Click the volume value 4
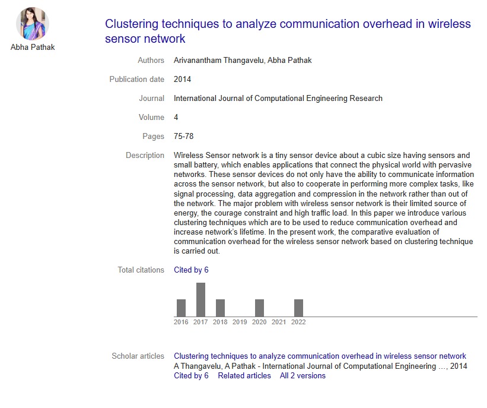487x408 pixels. tap(176, 117)
